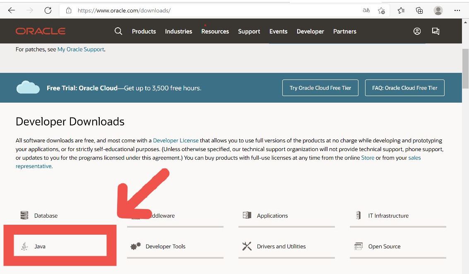Click the Oracle account user icon

click(417, 31)
